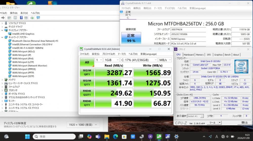Click the forward arrow in Device Manager toolbar

pos(3,18)
